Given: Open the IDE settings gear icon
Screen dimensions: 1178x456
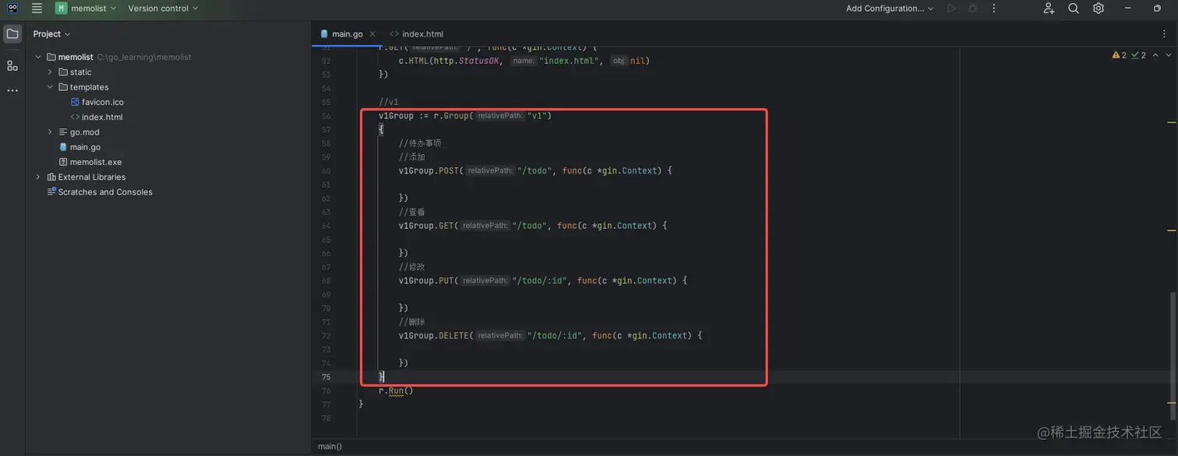Looking at the screenshot, I should (x=1099, y=8).
